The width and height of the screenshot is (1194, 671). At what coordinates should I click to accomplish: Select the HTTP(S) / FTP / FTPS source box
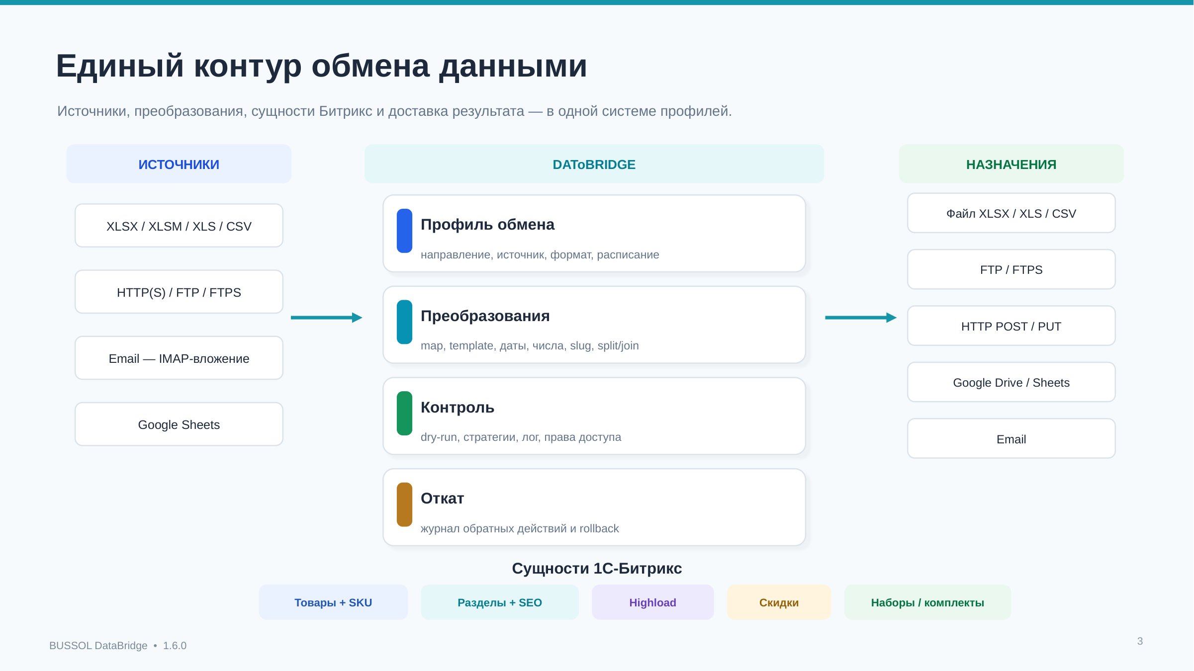179,292
